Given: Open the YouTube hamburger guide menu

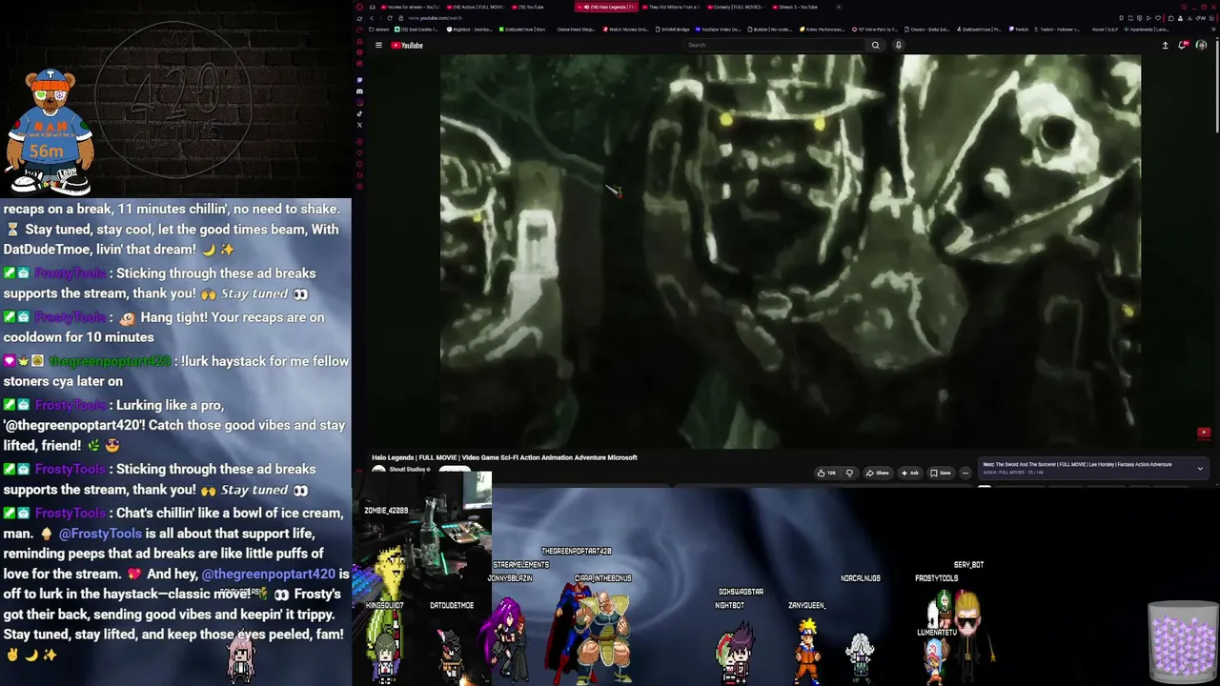Looking at the screenshot, I should (x=378, y=45).
